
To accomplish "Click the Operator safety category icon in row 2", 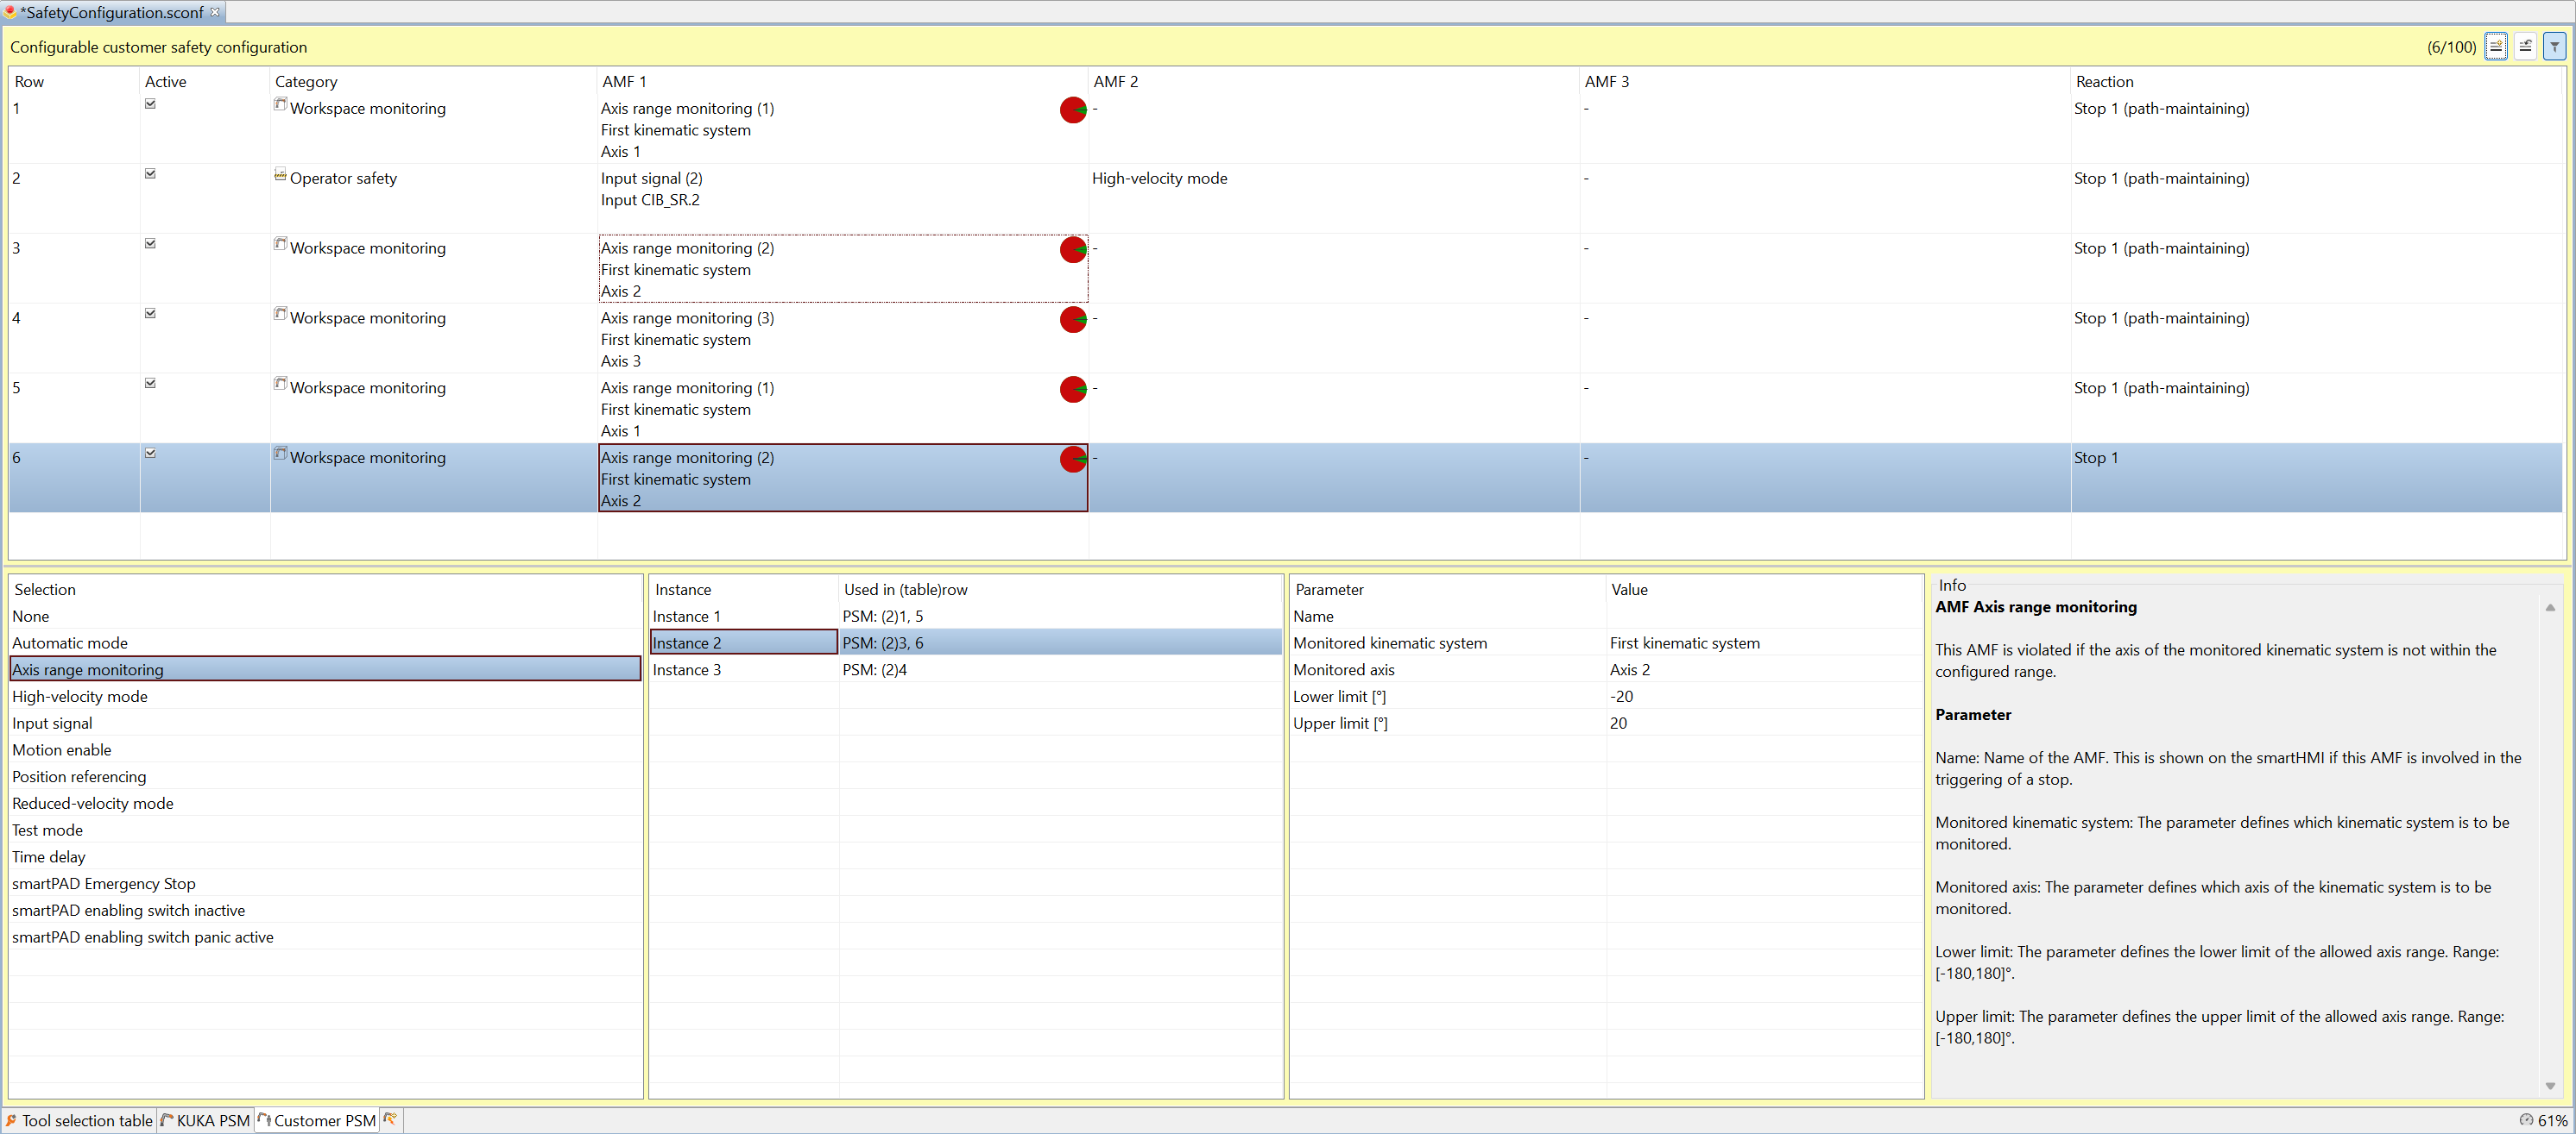I will (281, 174).
